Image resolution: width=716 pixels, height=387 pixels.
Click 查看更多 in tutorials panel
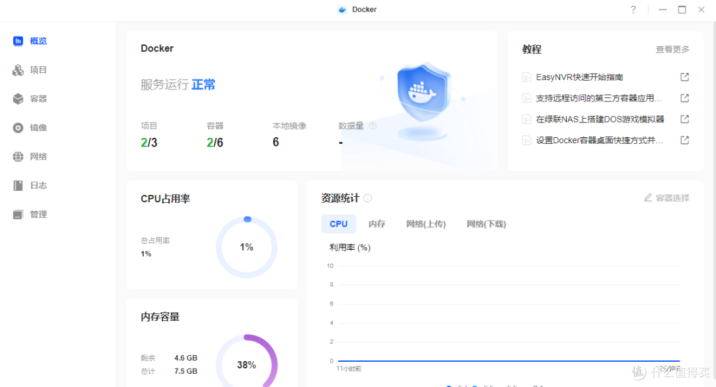(672, 49)
